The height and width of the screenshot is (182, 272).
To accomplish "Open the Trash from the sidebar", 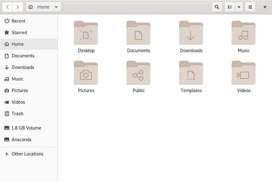I will tap(17, 114).
